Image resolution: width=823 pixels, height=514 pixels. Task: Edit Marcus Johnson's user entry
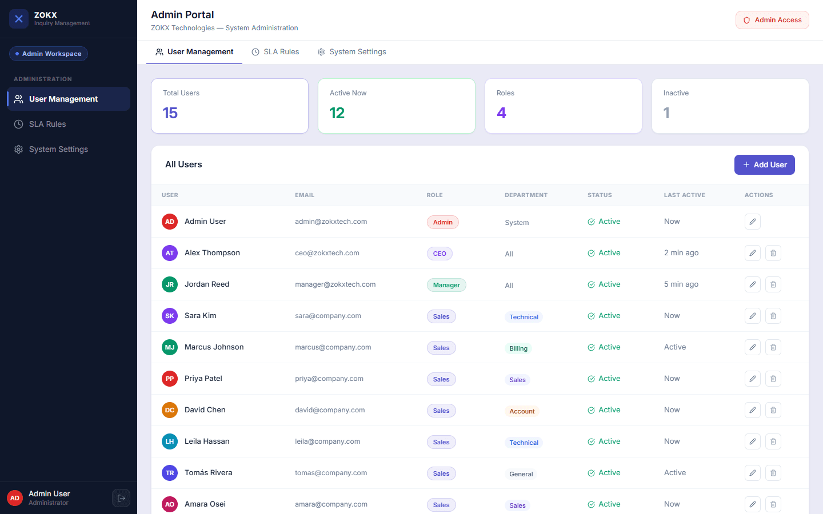tap(753, 347)
